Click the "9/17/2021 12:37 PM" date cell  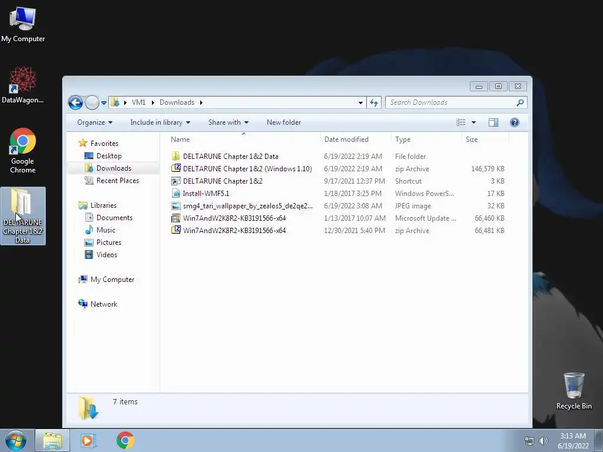pos(354,181)
